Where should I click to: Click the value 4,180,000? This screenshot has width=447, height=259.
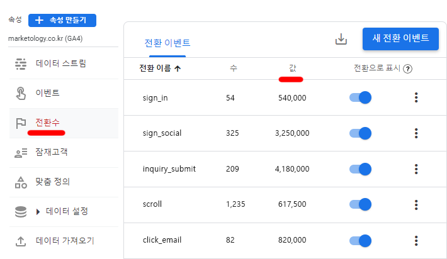tap(292, 169)
